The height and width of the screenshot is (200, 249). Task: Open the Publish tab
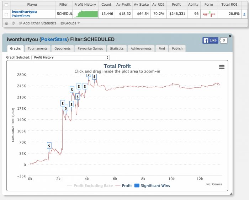pos(177,49)
